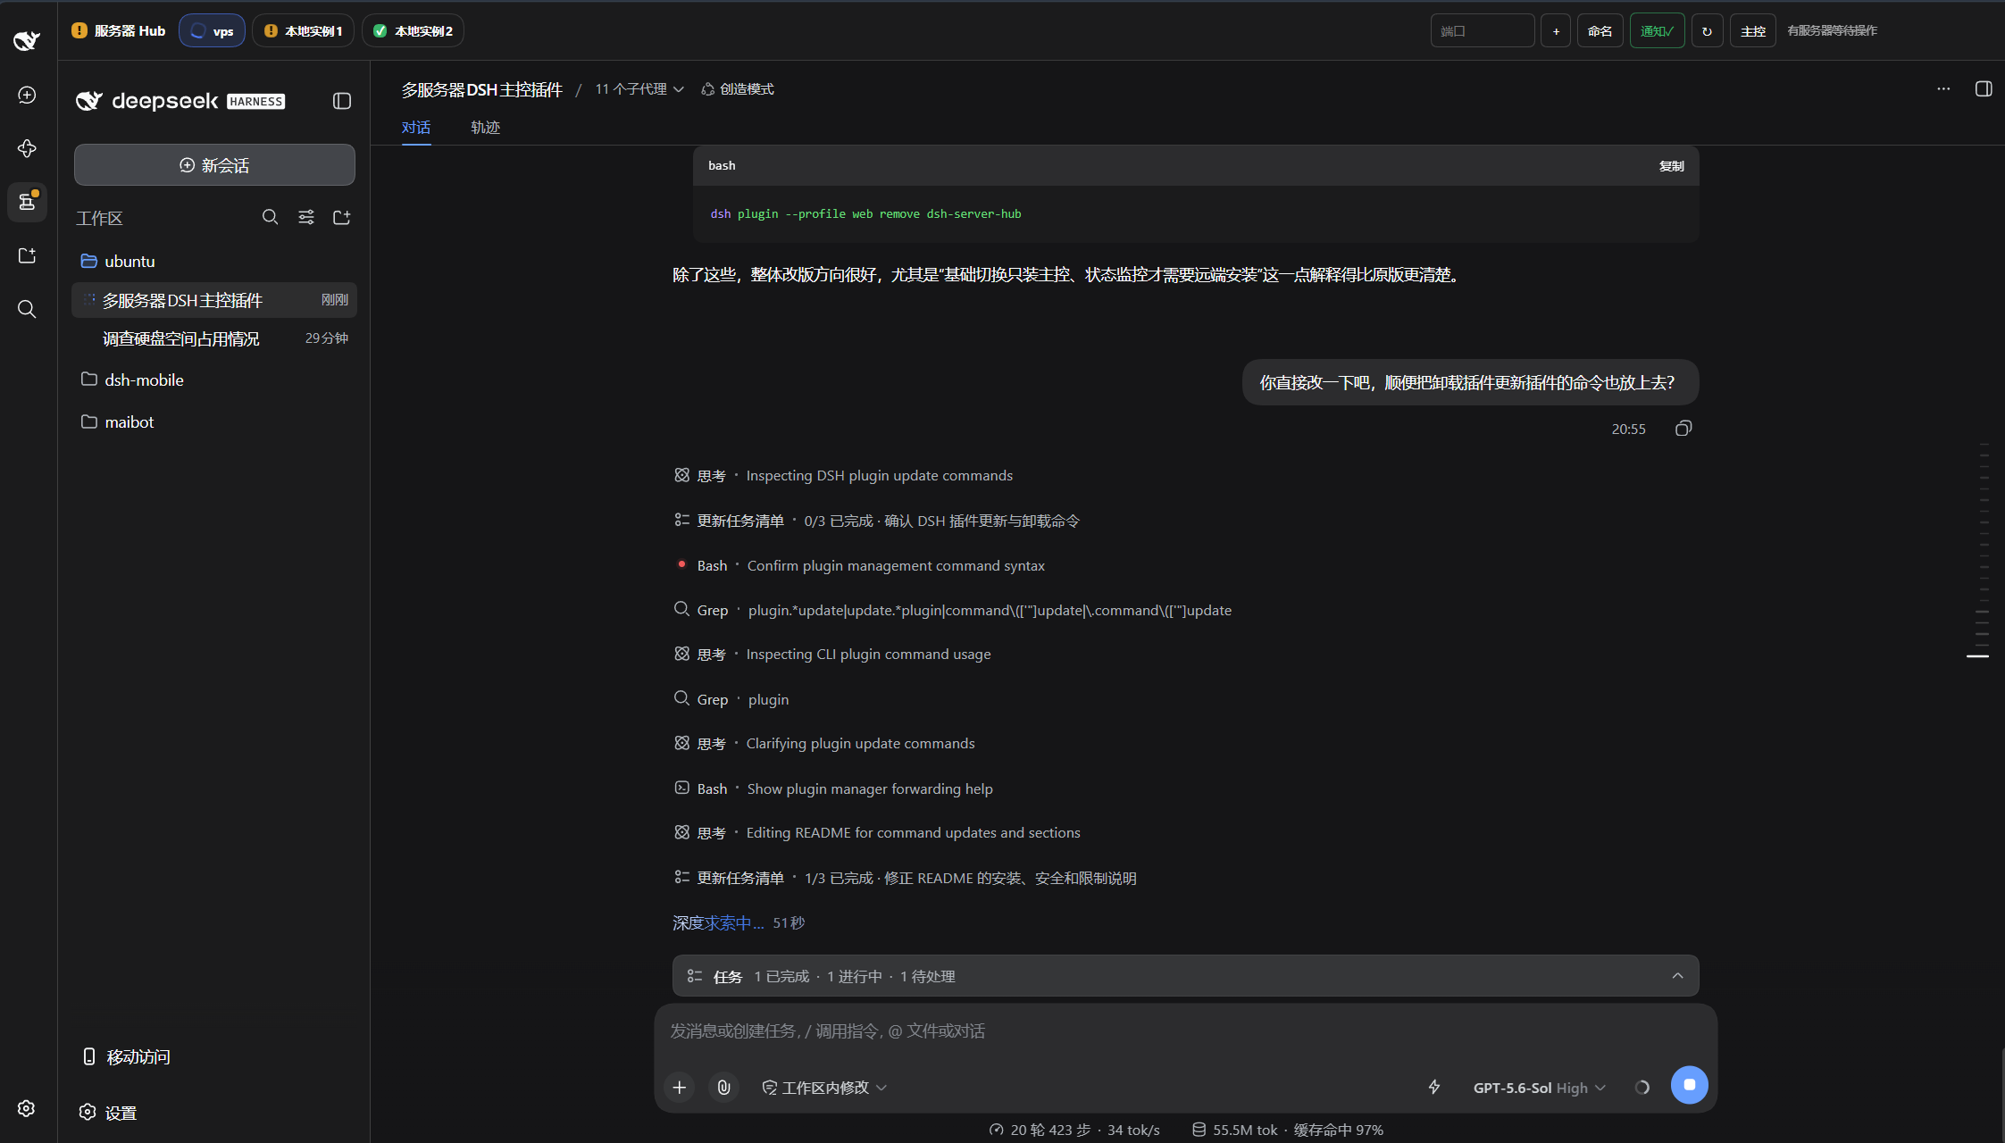Expand Bash Show plugin manager forwarding help
Screen dimensions: 2005x1143
pyautogui.click(x=833, y=788)
